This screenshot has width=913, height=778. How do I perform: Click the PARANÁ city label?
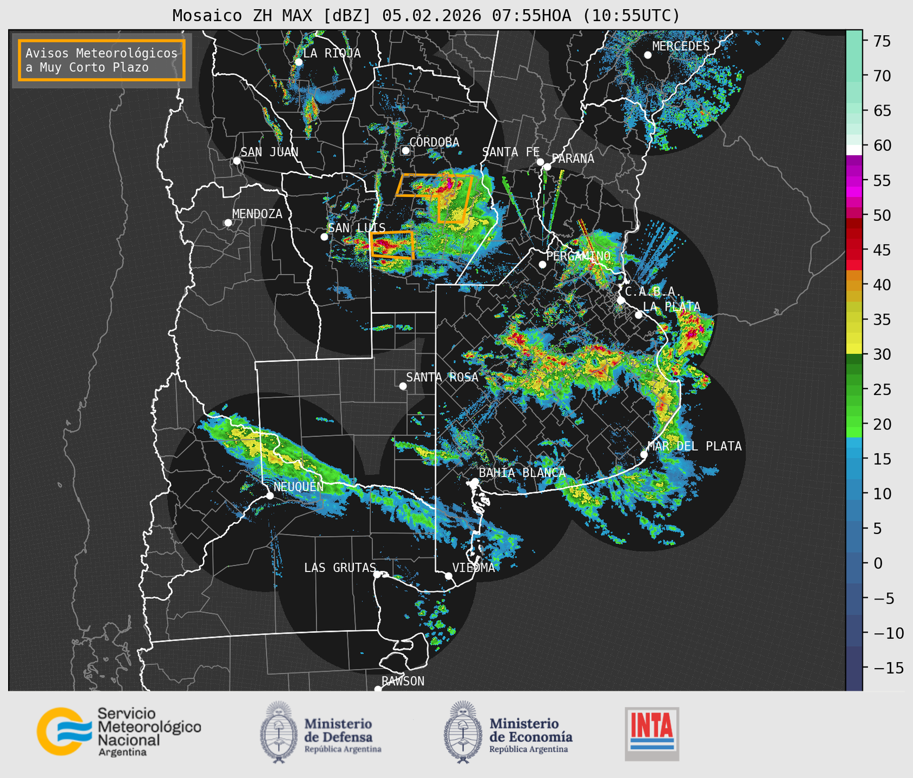[573, 159]
